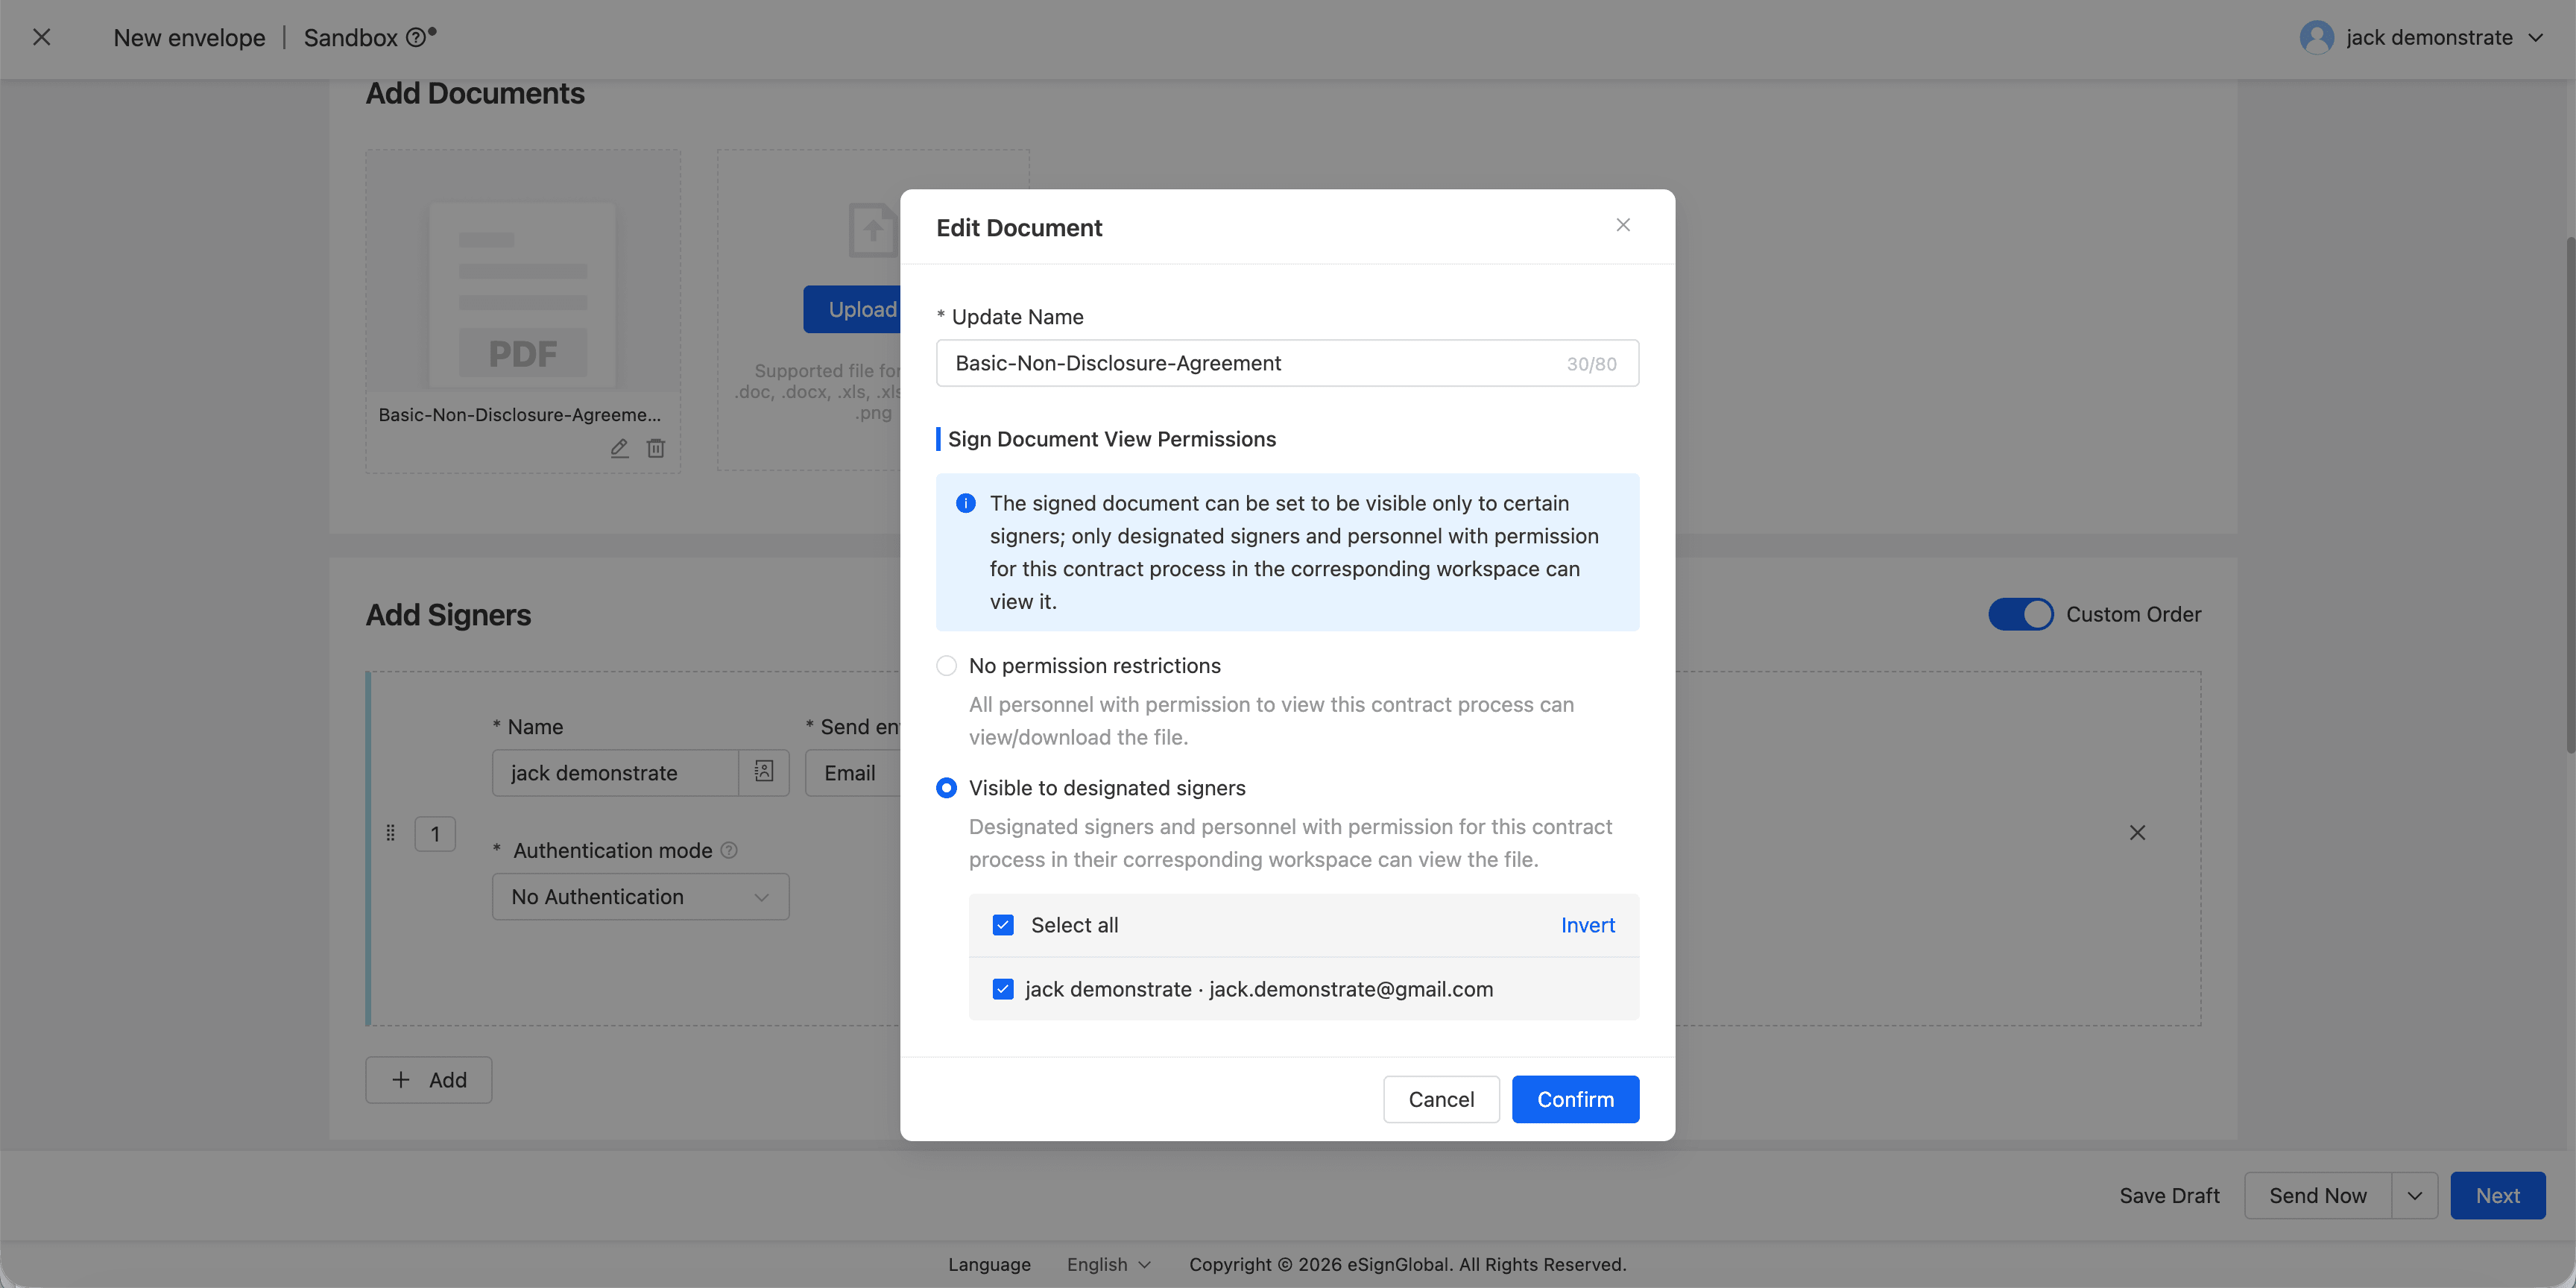Click the Upload button
This screenshot has height=1288, width=2576.
click(853, 309)
